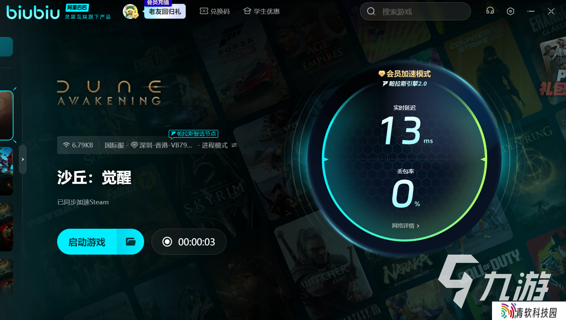The width and height of the screenshot is (566, 320).
Task: Open the 学生优惠 student discount
Action: coord(262,11)
